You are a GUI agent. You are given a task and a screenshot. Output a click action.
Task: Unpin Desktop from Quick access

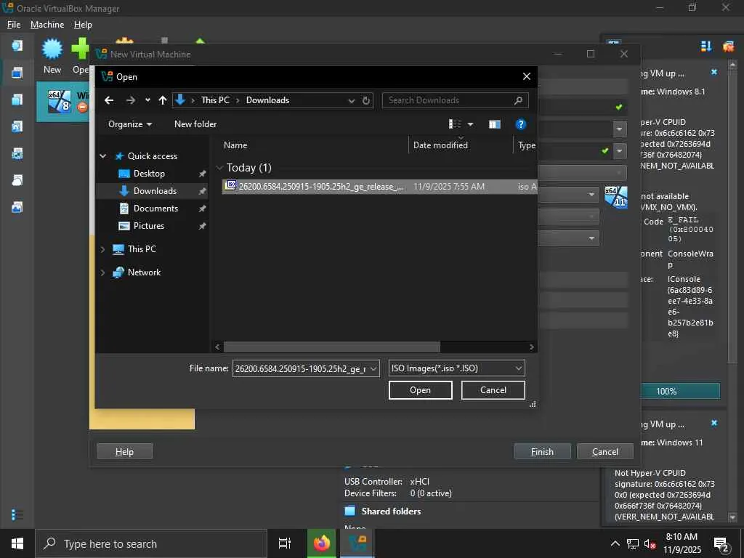[202, 174]
